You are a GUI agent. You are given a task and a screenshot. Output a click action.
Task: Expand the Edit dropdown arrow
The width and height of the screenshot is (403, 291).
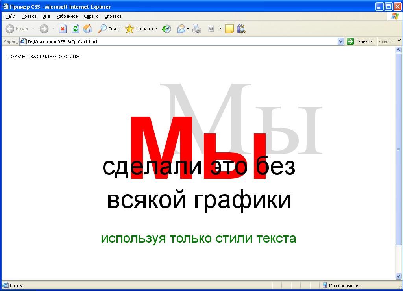220,29
